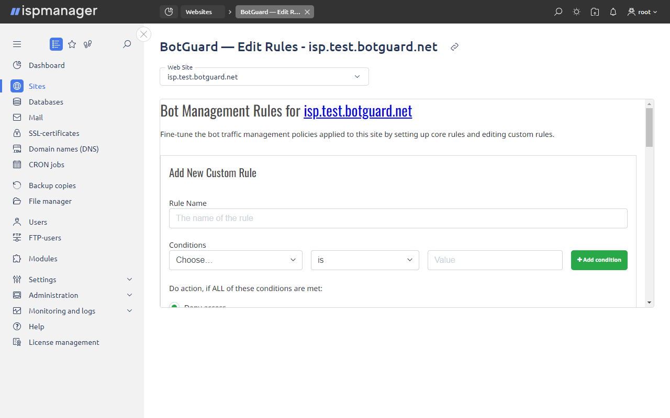This screenshot has height=418, width=670.
Task: Expand the Administration section
Action: click(72, 295)
